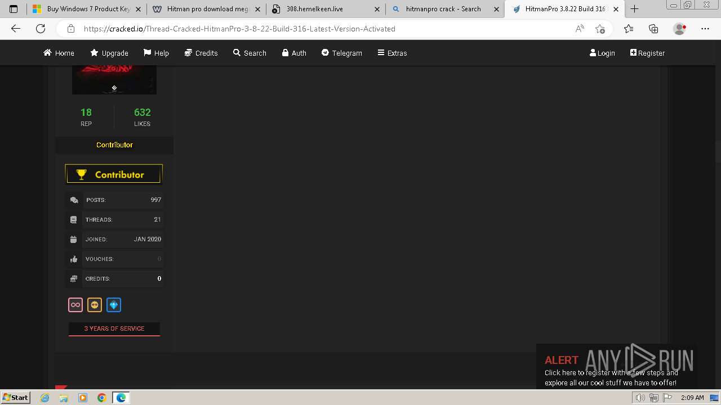Open the Favorites list icon
The width and height of the screenshot is (721, 405).
click(x=629, y=29)
